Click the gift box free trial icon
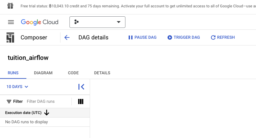Viewport: 256px width, 138px height. [10, 6]
